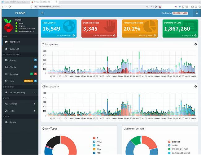
Task: Click the Disable Blocking square icon
Action: coord(6,92)
